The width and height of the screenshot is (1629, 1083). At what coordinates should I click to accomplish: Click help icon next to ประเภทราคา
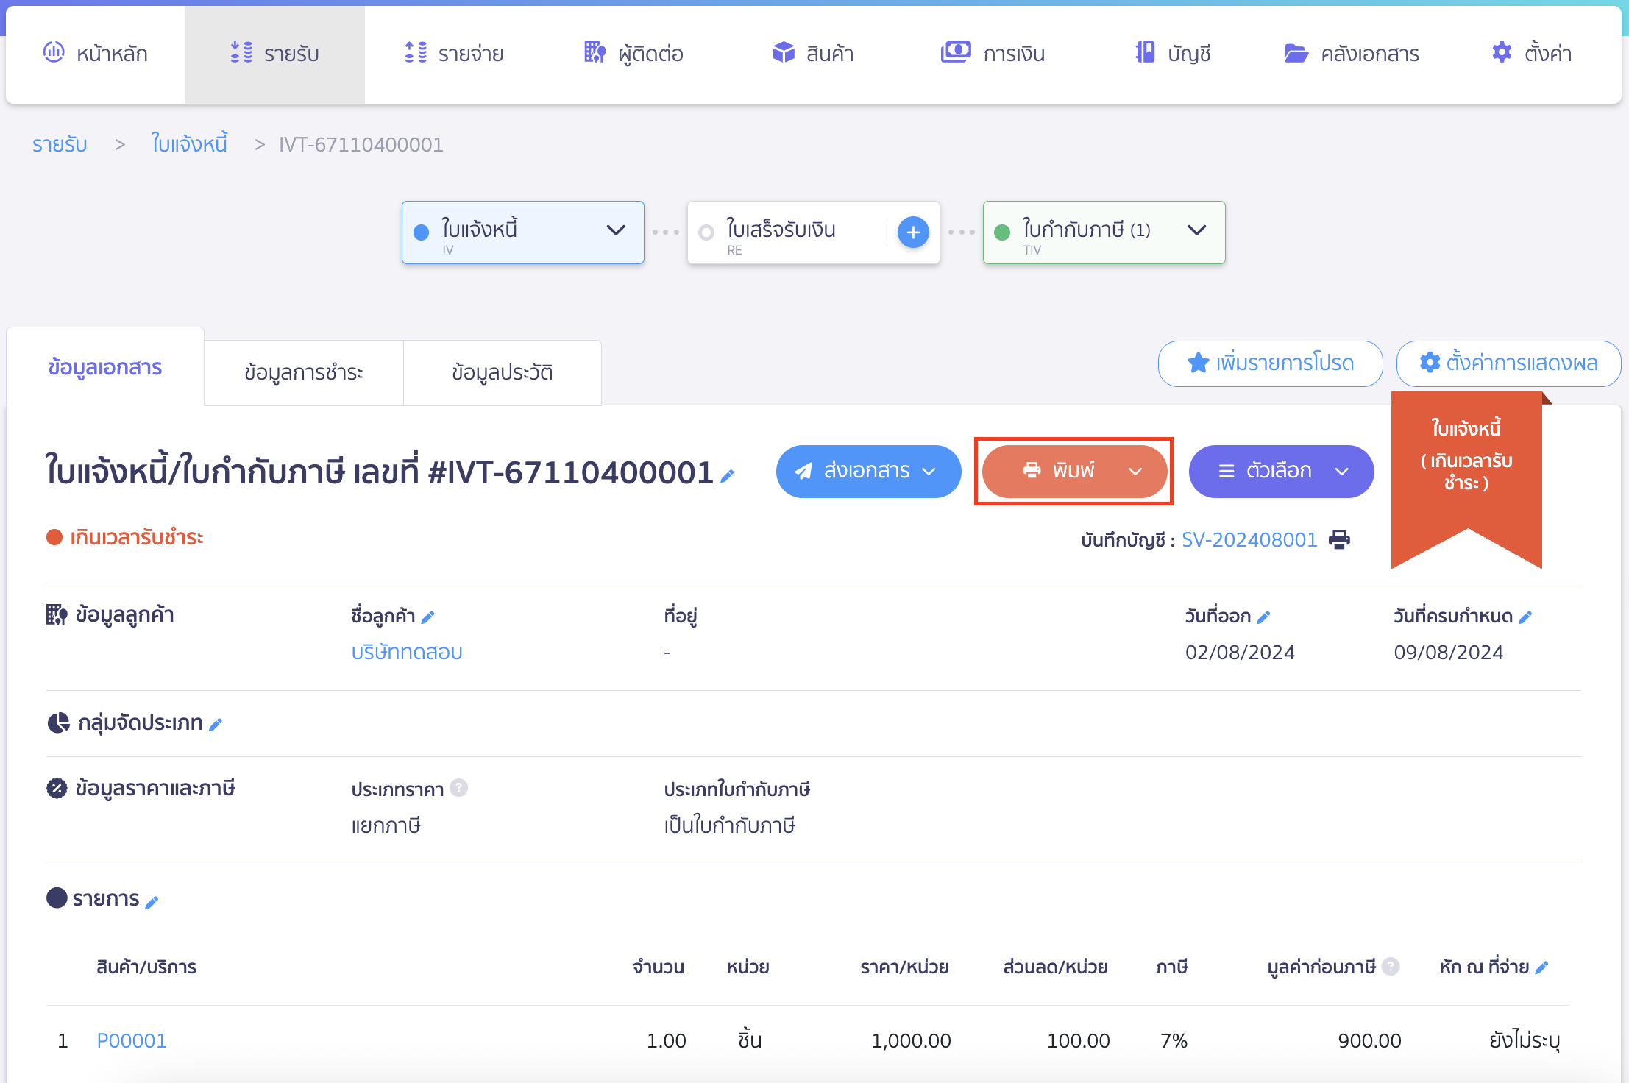click(x=458, y=788)
